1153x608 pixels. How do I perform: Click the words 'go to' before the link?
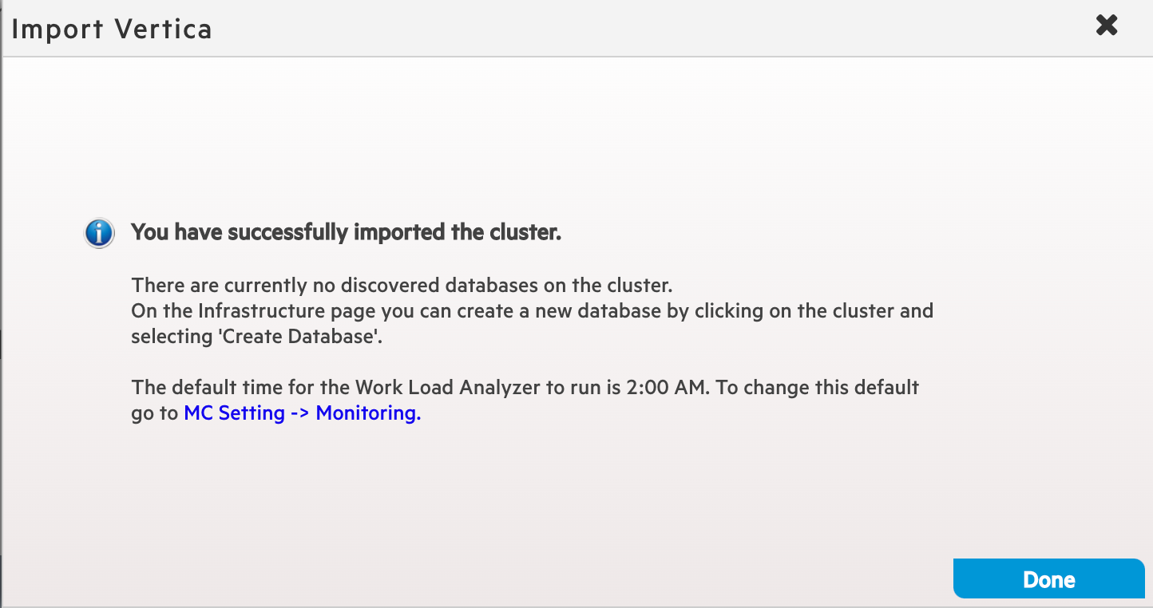coord(155,413)
